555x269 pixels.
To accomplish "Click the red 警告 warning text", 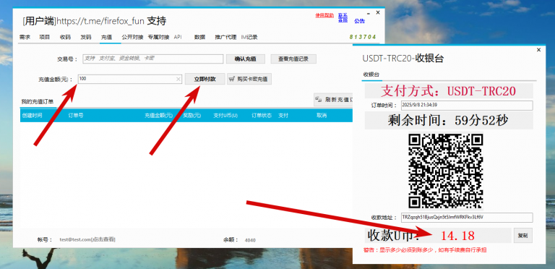I will 425,250.
